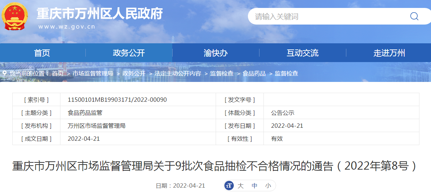Set font size to 小
Viewport: 431px width, 192px height.
click(268, 186)
